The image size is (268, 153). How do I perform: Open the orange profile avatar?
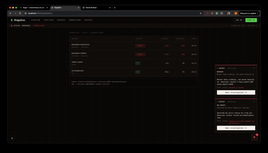(x=236, y=13)
